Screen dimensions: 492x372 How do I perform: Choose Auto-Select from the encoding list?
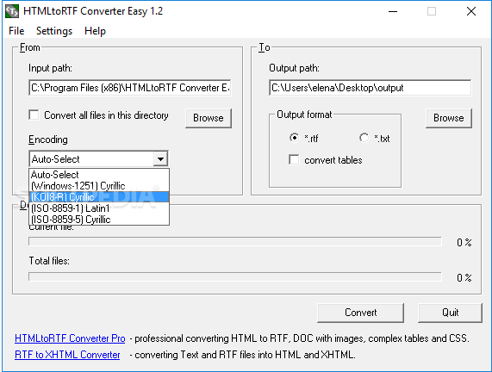tap(99, 175)
